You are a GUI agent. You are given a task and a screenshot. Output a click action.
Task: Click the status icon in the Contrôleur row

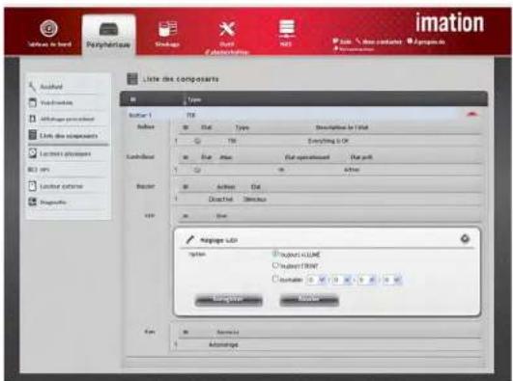[197, 170]
